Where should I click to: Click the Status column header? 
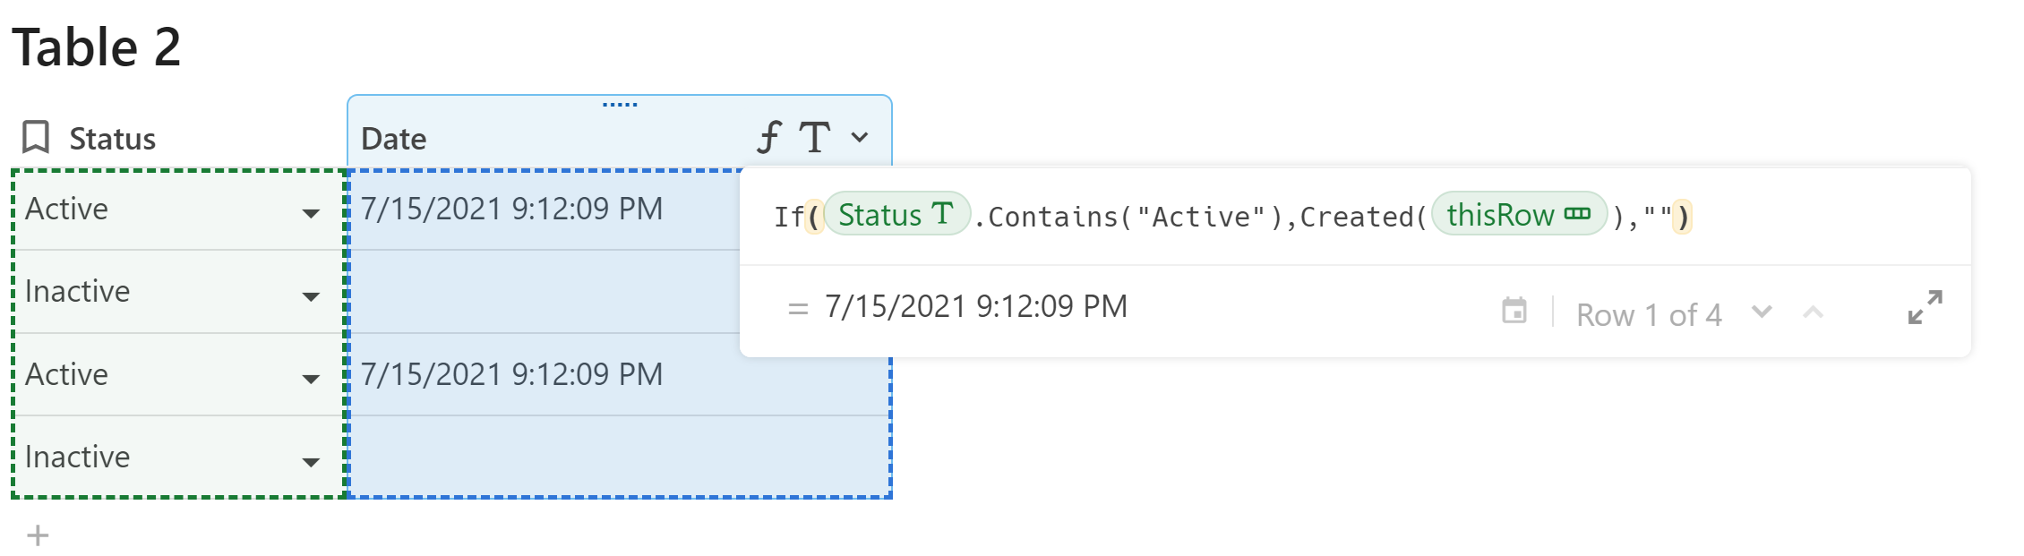point(113,139)
